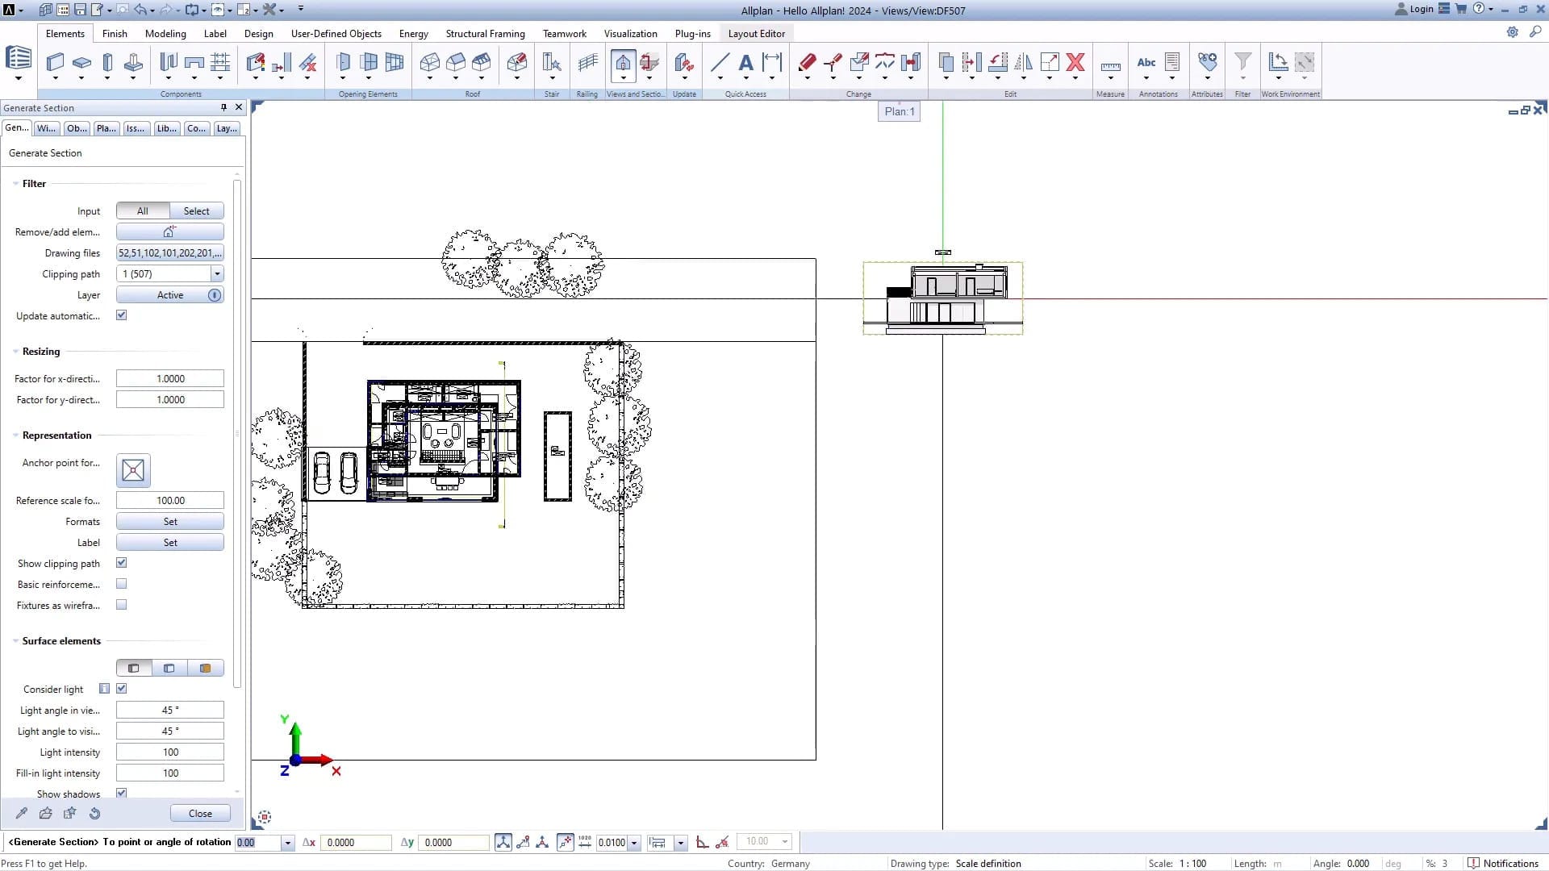
Task: Click the Light intensity input field
Action: pyautogui.click(x=170, y=752)
